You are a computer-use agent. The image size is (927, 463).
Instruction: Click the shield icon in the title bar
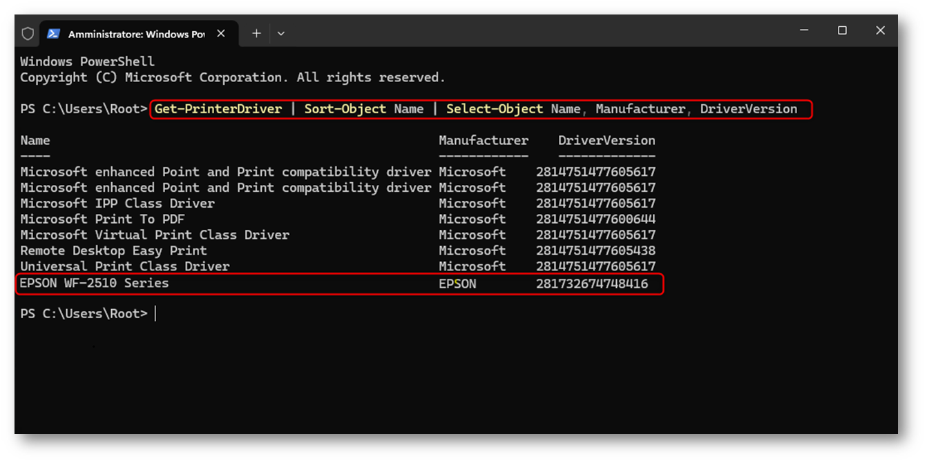[28, 33]
